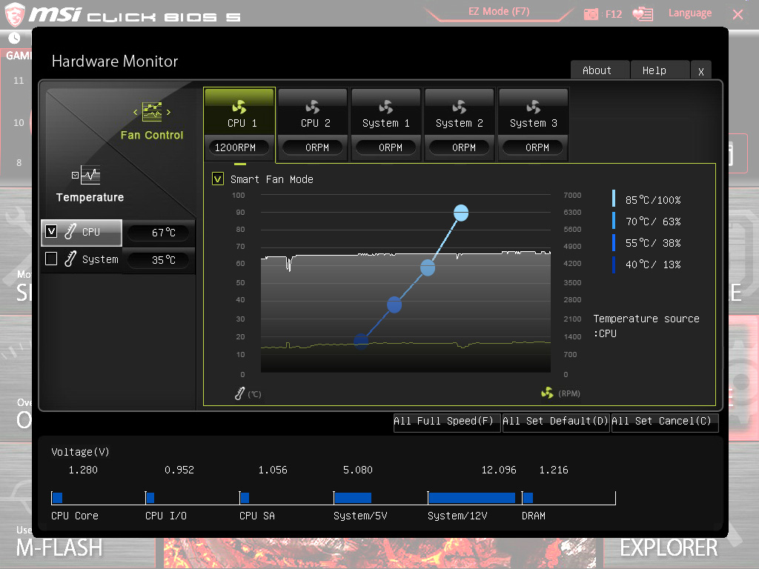Click the CPU I/O voltage bar
This screenshot has width=759, height=569.
click(150, 497)
